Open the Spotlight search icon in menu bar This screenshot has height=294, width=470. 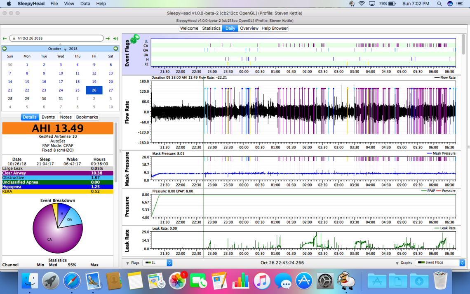(439, 4)
